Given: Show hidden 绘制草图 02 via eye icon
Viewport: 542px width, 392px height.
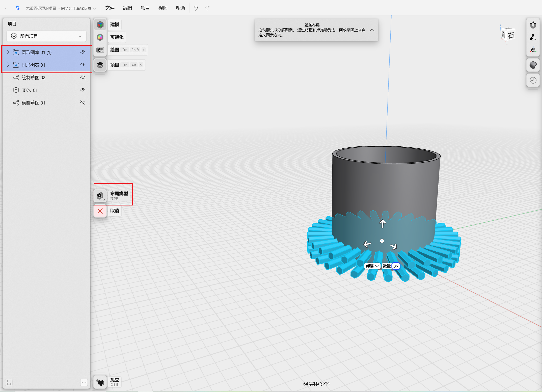Looking at the screenshot, I should point(83,77).
